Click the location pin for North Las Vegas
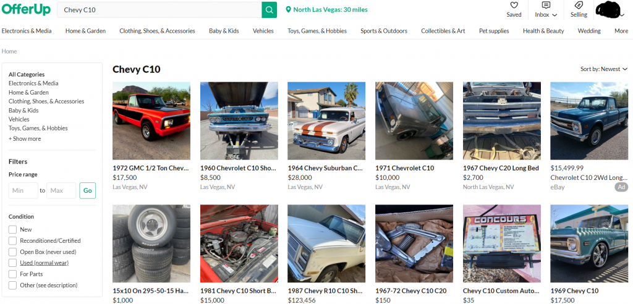Screen dimensions: 633x304 coord(288,10)
